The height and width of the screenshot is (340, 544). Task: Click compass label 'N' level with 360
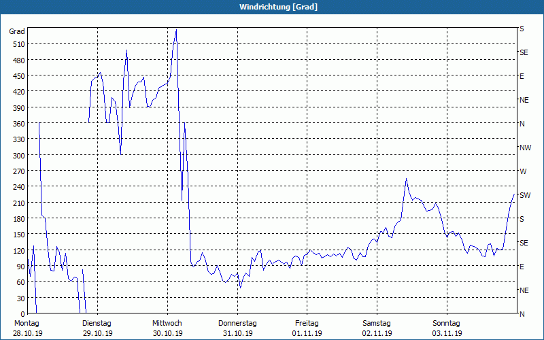click(x=522, y=124)
